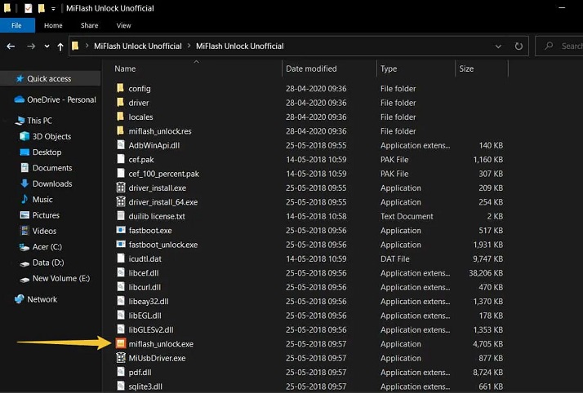The width and height of the screenshot is (583, 393).
Task: Click the miflash_unlock.res folder icon
Action: pos(120,130)
